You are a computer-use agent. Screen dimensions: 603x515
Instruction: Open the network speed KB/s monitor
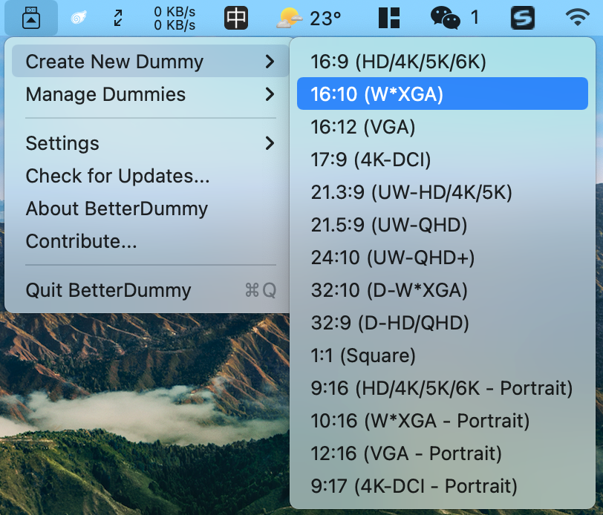pos(175,18)
